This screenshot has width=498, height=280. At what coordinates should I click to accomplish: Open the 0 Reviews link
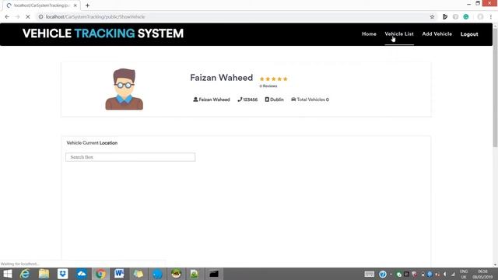[268, 86]
